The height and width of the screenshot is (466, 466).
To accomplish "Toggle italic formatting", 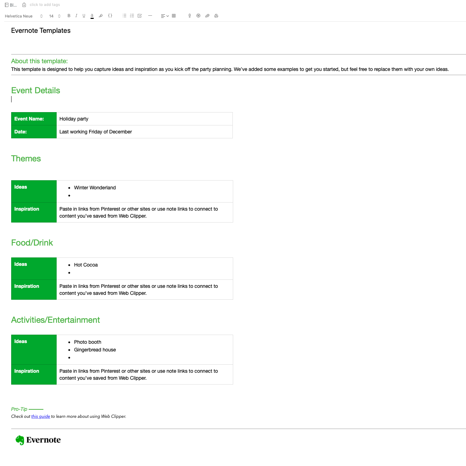I will tap(76, 16).
